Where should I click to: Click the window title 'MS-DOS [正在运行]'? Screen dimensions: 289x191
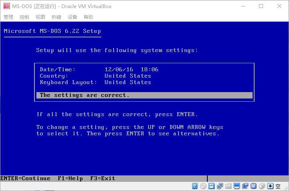pyautogui.click(x=34, y=6)
